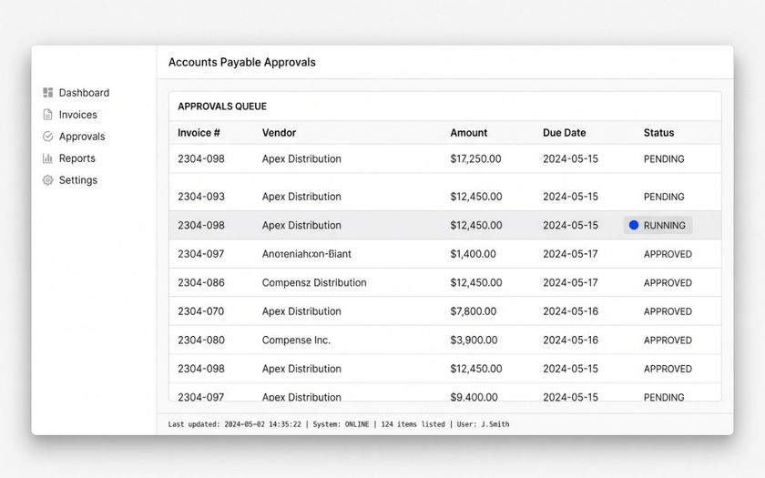Click the Compense Inc. vendor name
The width and height of the screenshot is (765, 478).
coord(296,340)
